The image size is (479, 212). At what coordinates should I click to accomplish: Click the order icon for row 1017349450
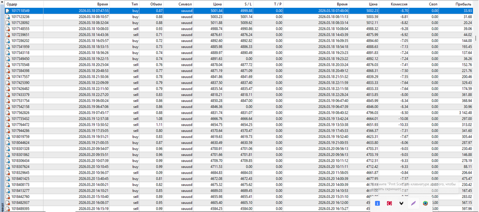pos(7,59)
